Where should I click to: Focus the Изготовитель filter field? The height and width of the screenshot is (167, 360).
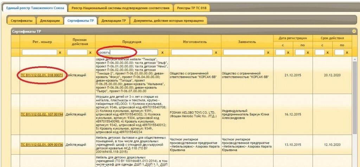(x=192, y=53)
